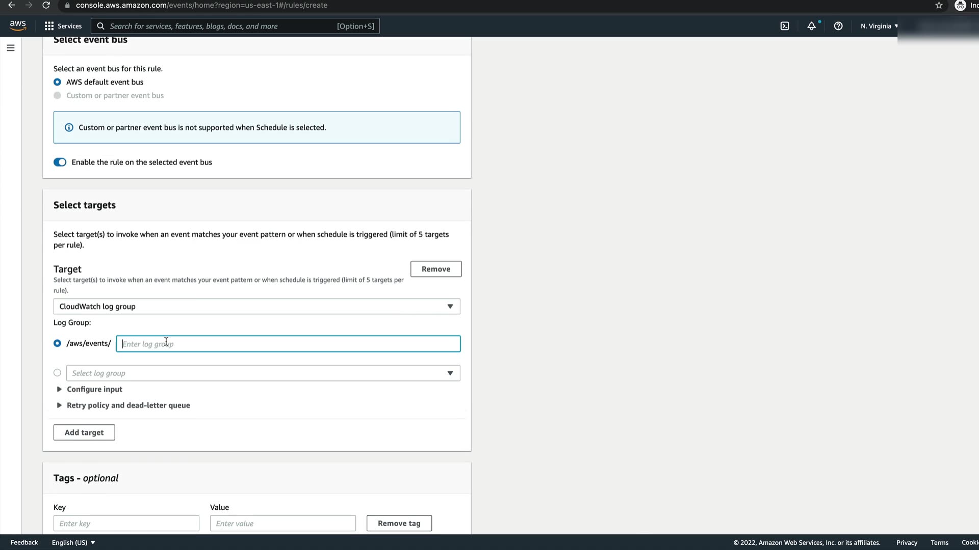The height and width of the screenshot is (550, 979).
Task: Click the Remove target button
Action: 435,269
